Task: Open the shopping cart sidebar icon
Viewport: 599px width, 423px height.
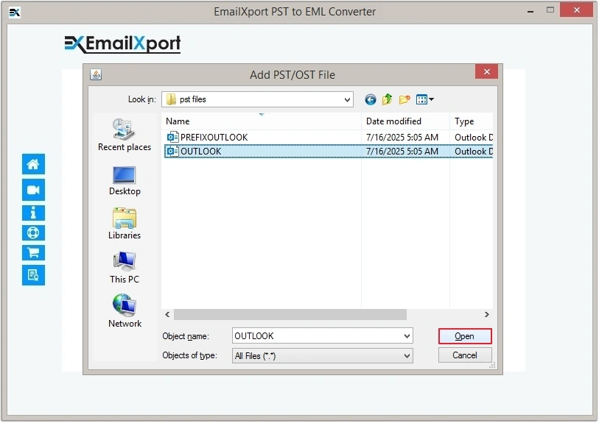Action: click(x=33, y=252)
